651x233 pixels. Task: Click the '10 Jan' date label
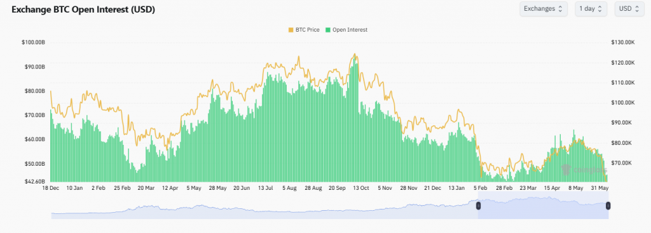pyautogui.click(x=74, y=188)
